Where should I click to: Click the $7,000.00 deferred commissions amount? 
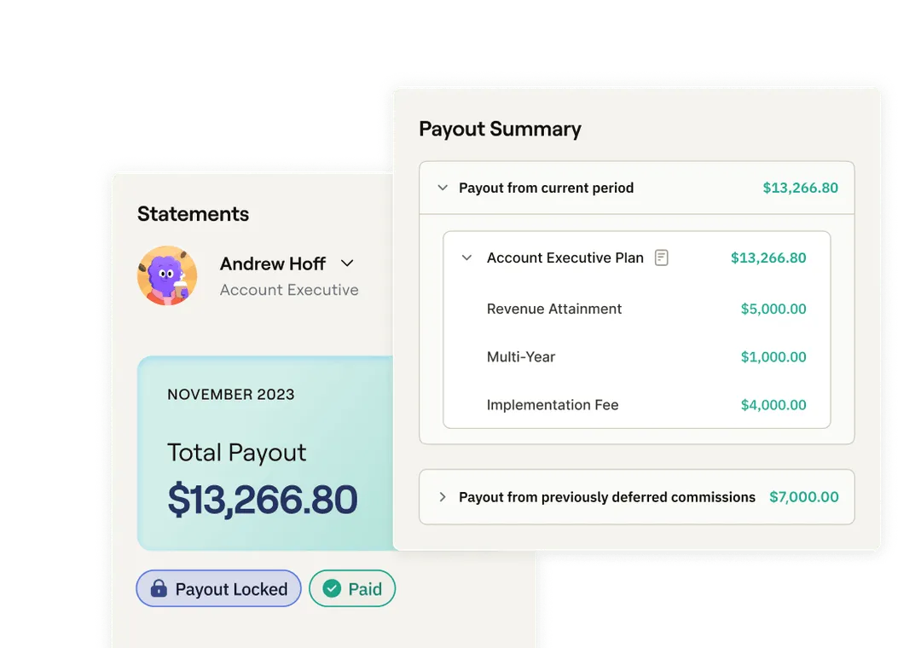pos(803,497)
